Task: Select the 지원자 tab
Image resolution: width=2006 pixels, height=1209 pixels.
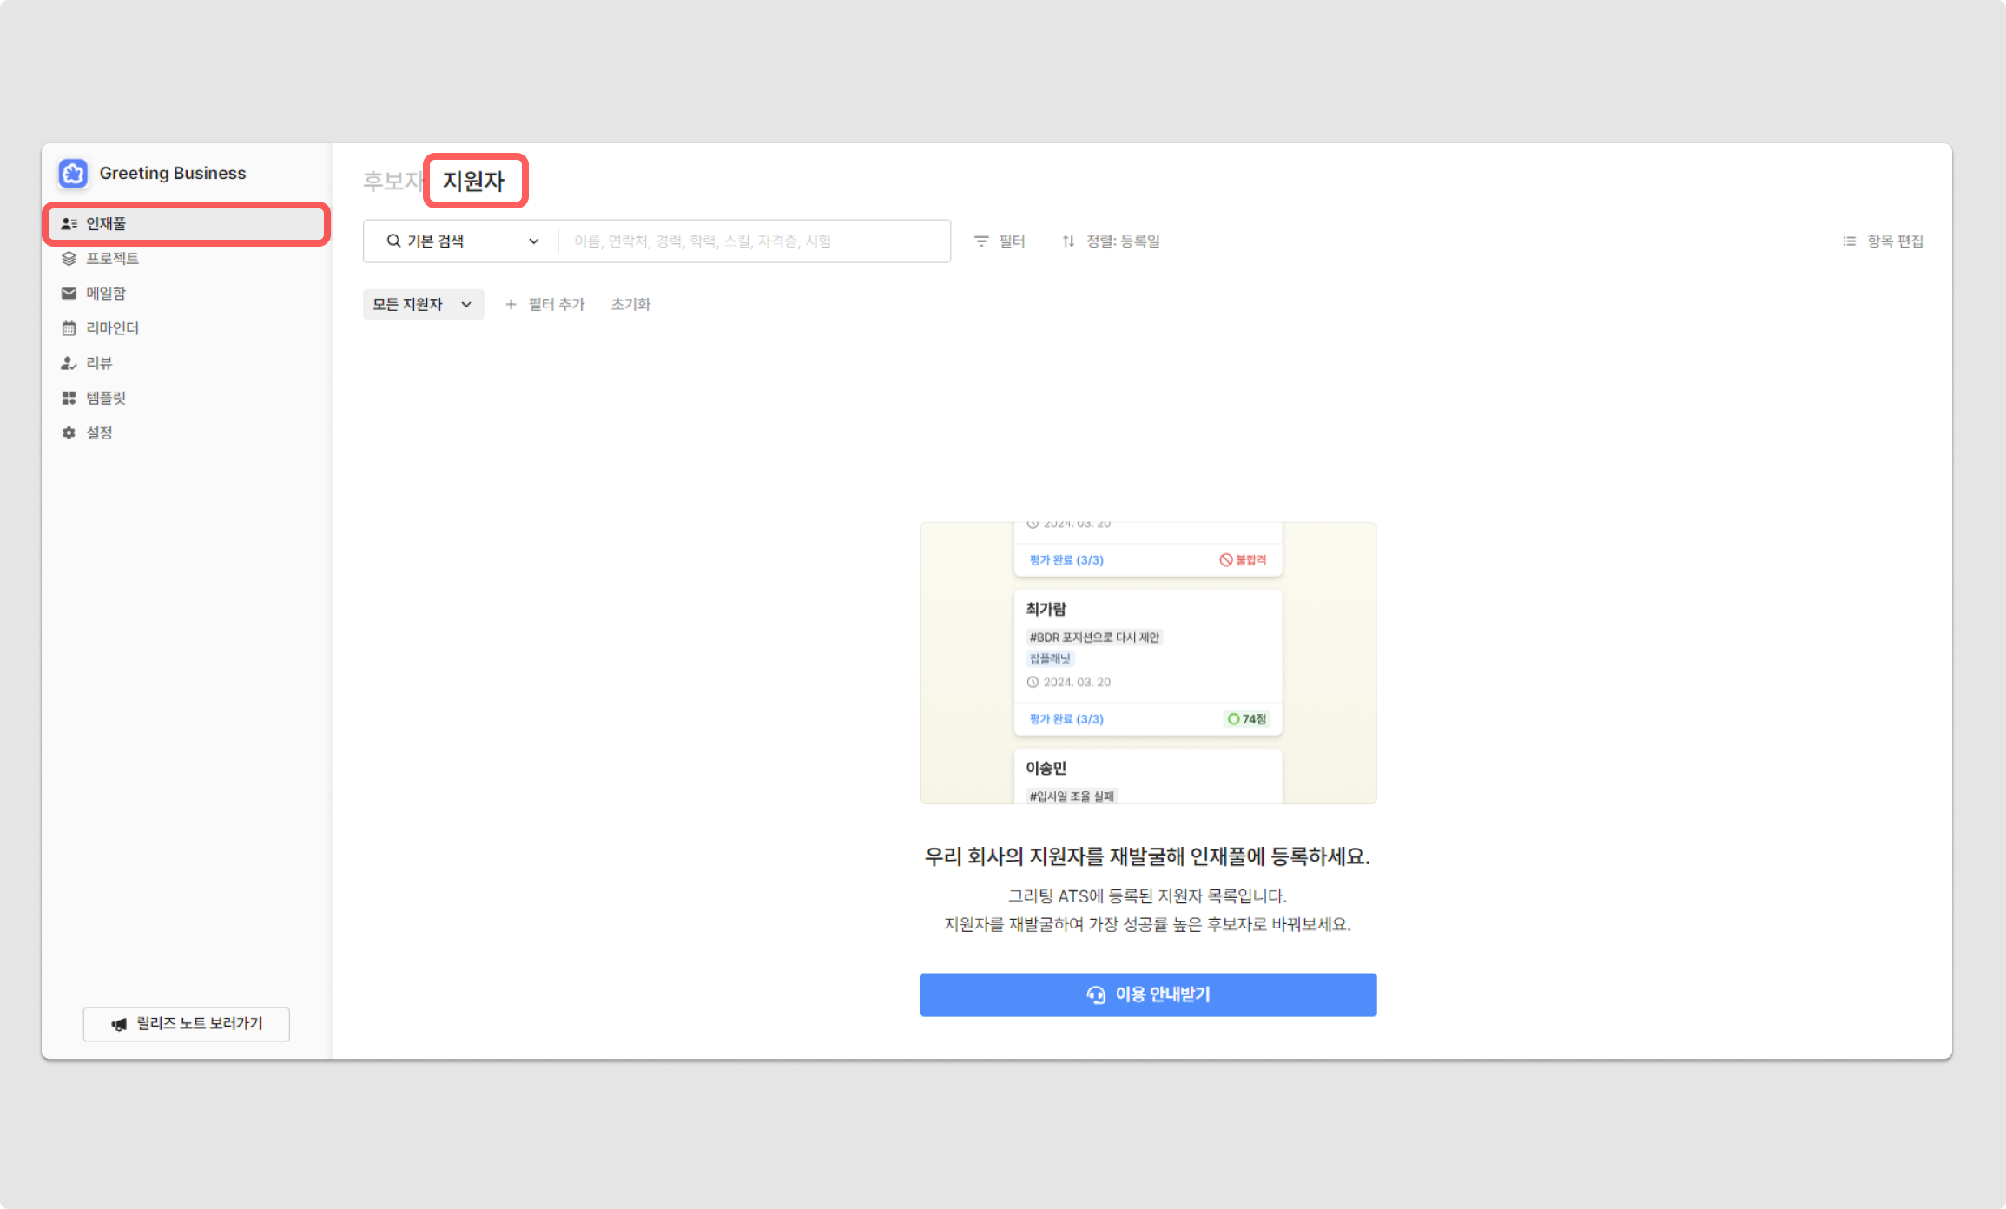Action: coord(474,182)
